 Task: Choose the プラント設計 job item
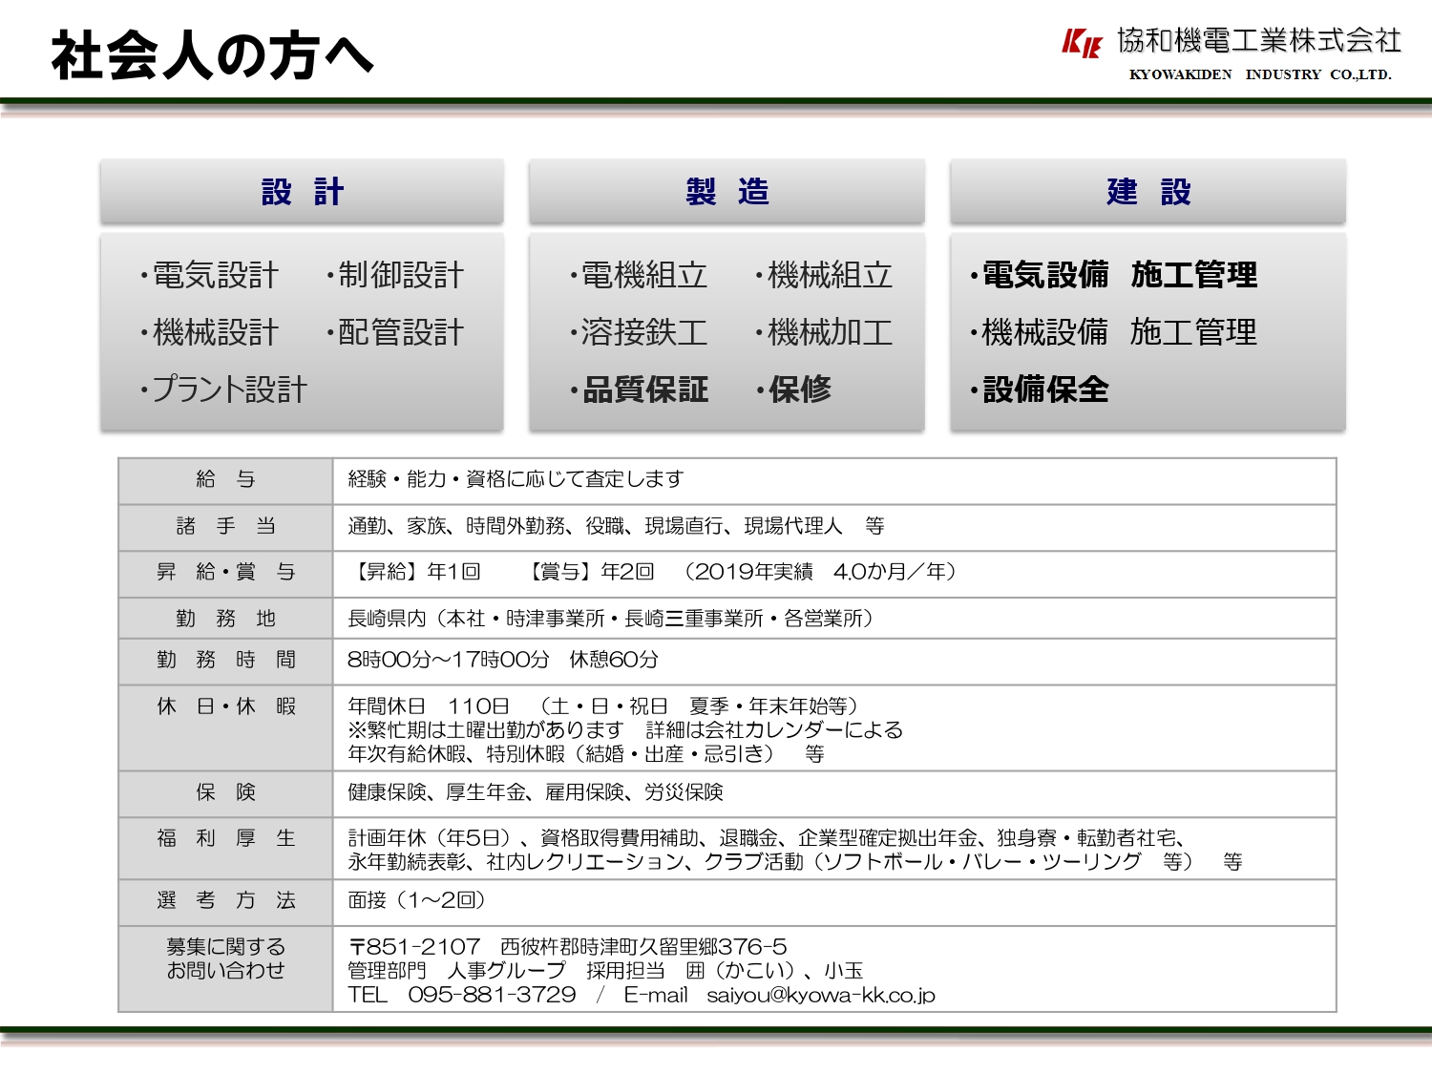pos(225,390)
